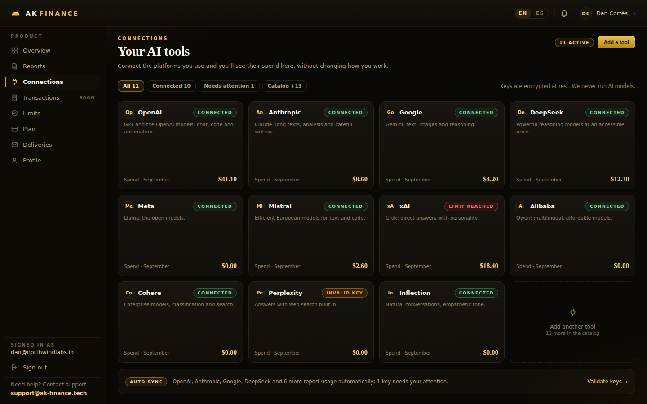Click the Meta 'Me' badge icon

(129, 206)
